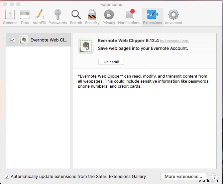This screenshot has height=184, width=223.
Task: Open the Privacy hand icon
Action: pyautogui.click(x=109, y=17)
